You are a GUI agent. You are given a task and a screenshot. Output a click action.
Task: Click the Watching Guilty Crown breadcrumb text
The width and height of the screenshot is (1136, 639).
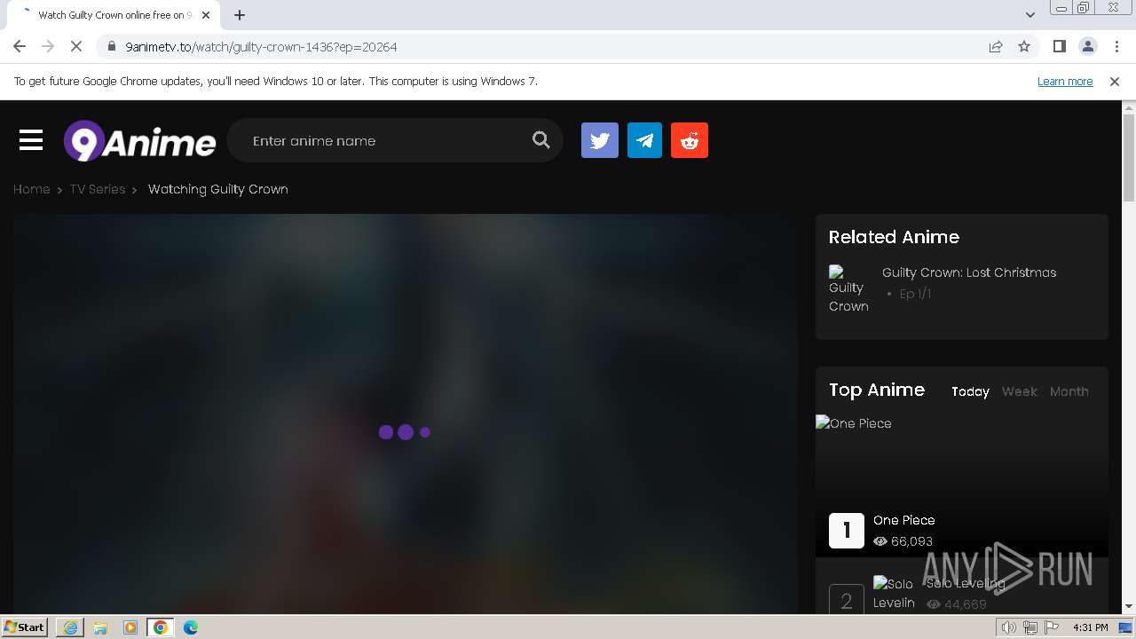[218, 189]
